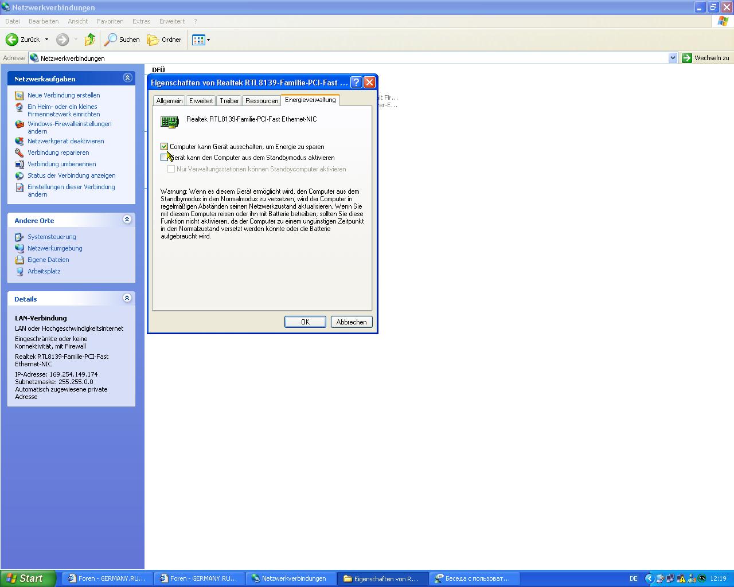The width and height of the screenshot is (734, 587).
Task: Close the Eigenschaften dialog with X
Action: point(370,83)
